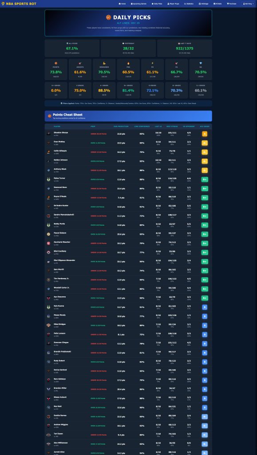This screenshot has height=455, width=257.
Task: Click the Last 7 Days 922/1375 card
Action: point(185,48)
